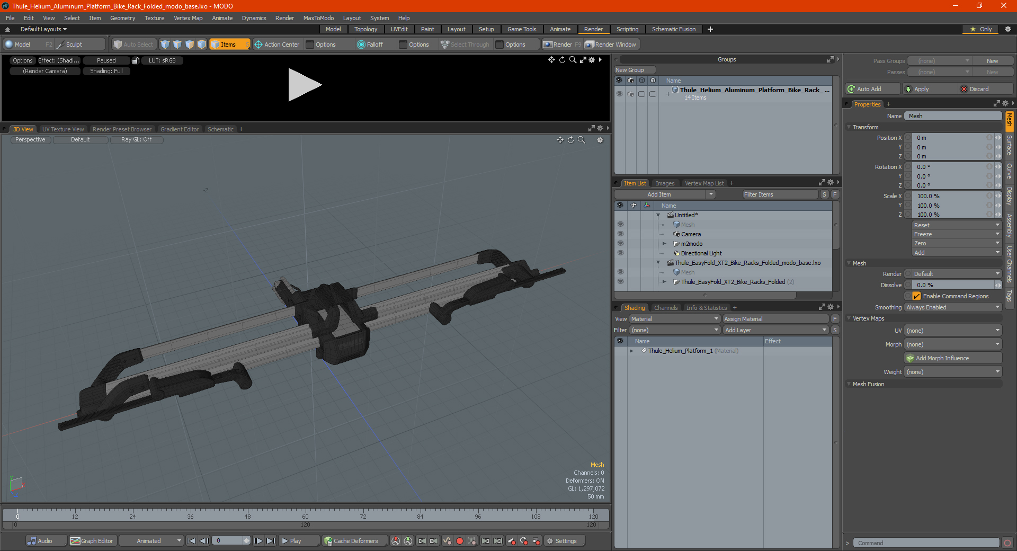This screenshot has height=551, width=1017.
Task: Expand Thule_EasyFold_XT2_Bike_Racks_Folded tree item
Action: (x=664, y=282)
